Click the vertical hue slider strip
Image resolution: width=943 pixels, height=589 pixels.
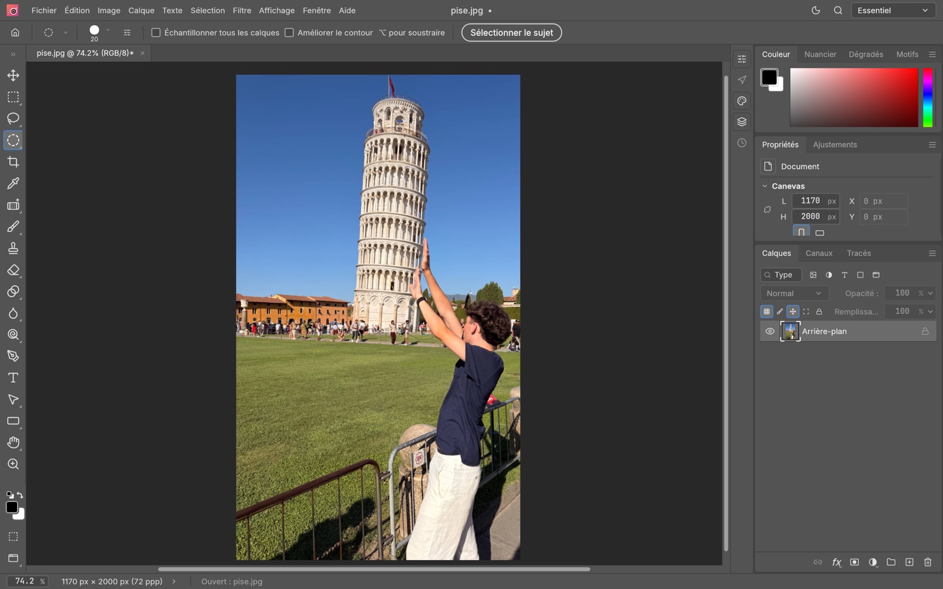(928, 98)
